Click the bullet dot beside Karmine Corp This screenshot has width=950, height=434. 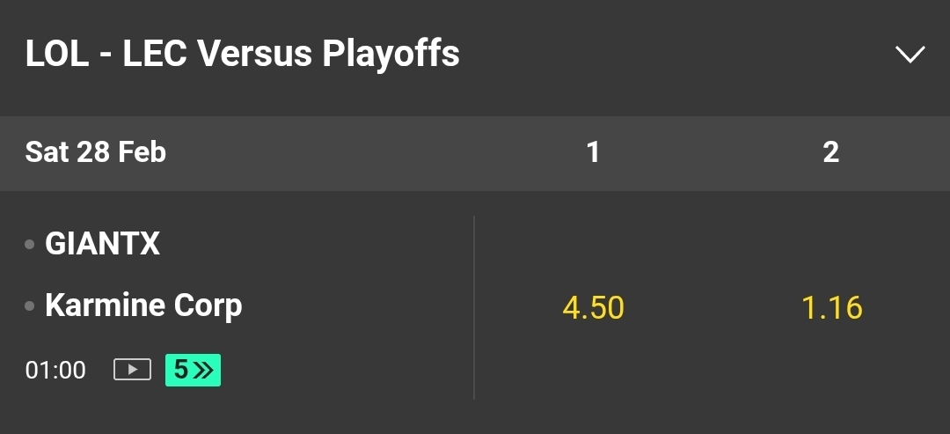point(30,306)
